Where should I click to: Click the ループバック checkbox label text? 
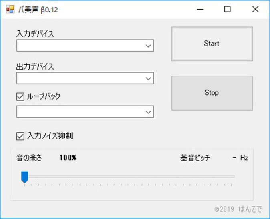click(x=44, y=96)
